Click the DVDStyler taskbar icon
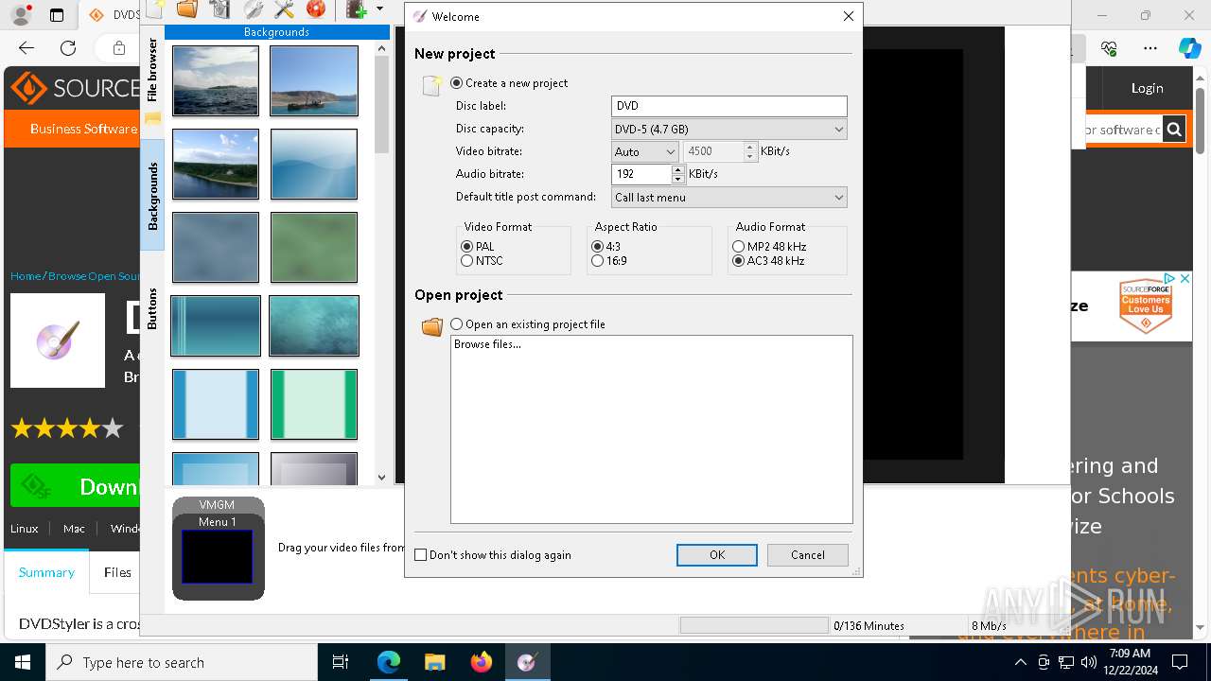The width and height of the screenshot is (1211, 681). tap(527, 662)
